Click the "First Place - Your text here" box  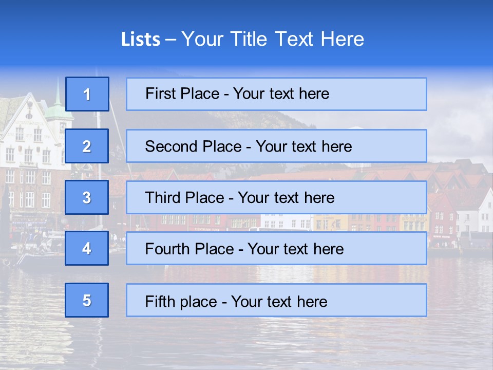pos(276,94)
